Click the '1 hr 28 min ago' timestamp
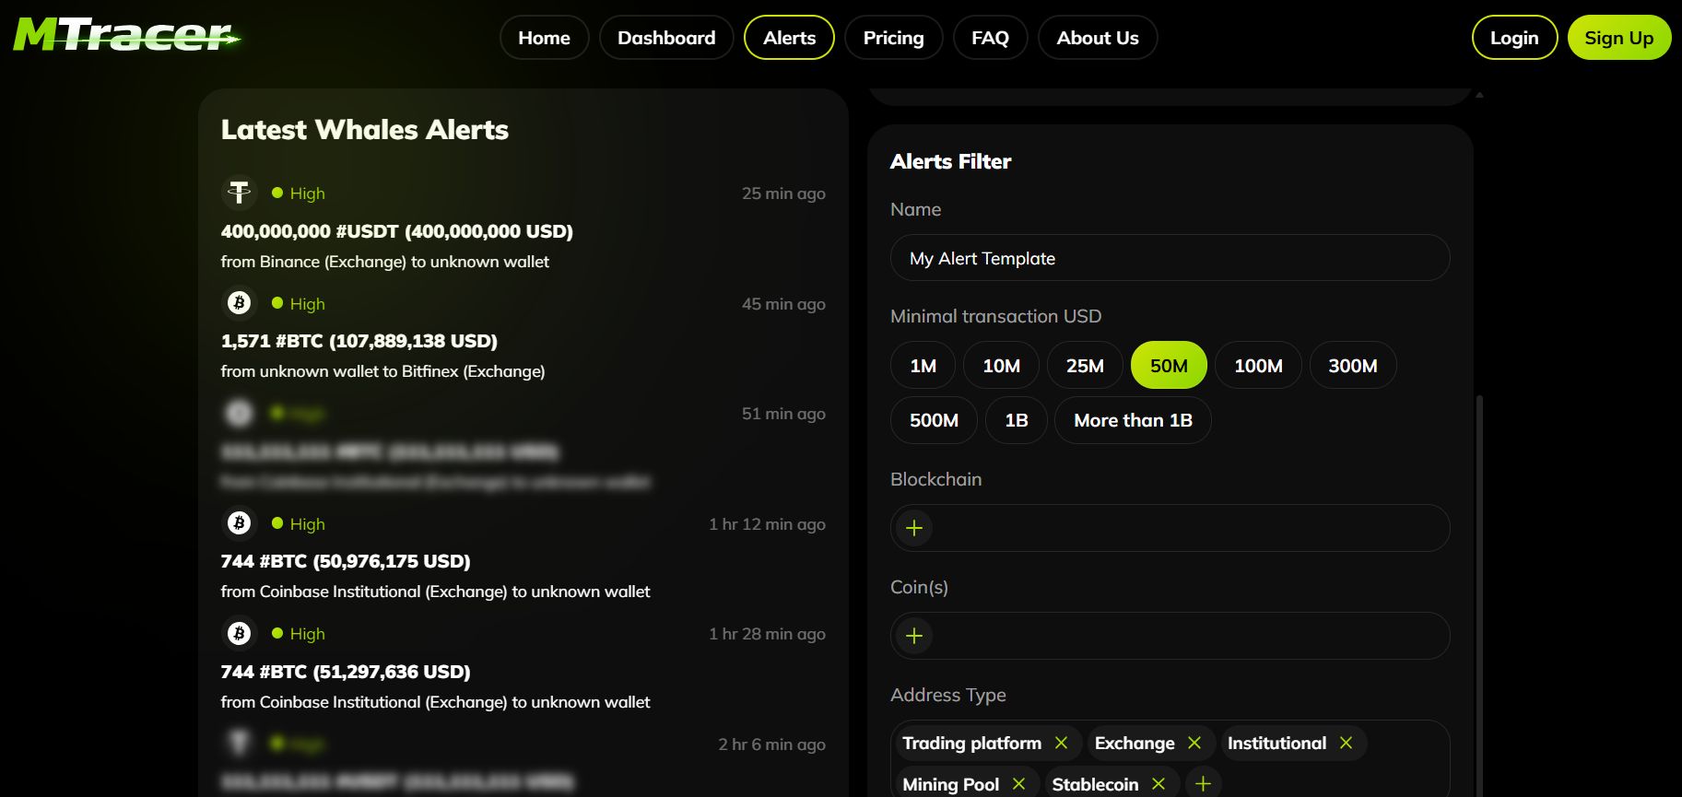Viewport: 1682px width, 797px height. click(x=767, y=634)
